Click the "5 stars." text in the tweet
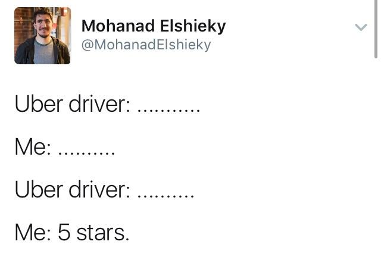Viewport: 381px width, 257px height. pyautogui.click(x=93, y=231)
